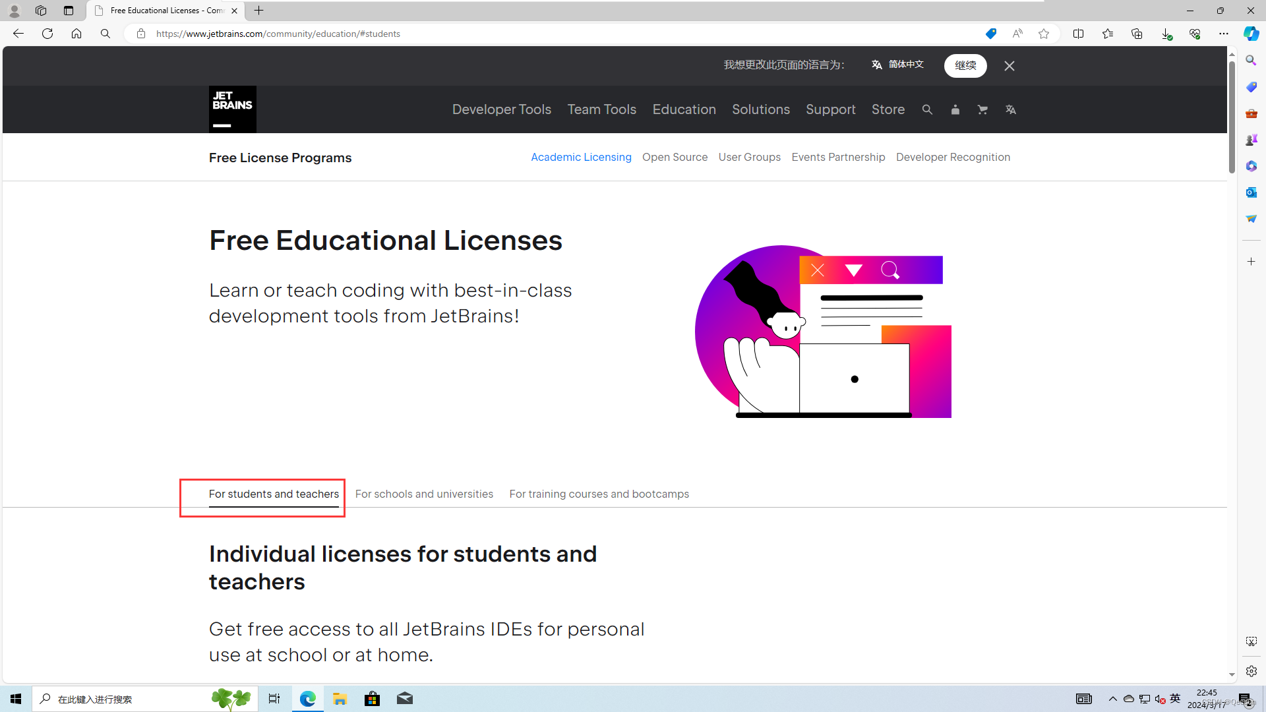Image resolution: width=1266 pixels, height=712 pixels.
Task: Select For training courses and bootcamps tab
Action: 599,494
